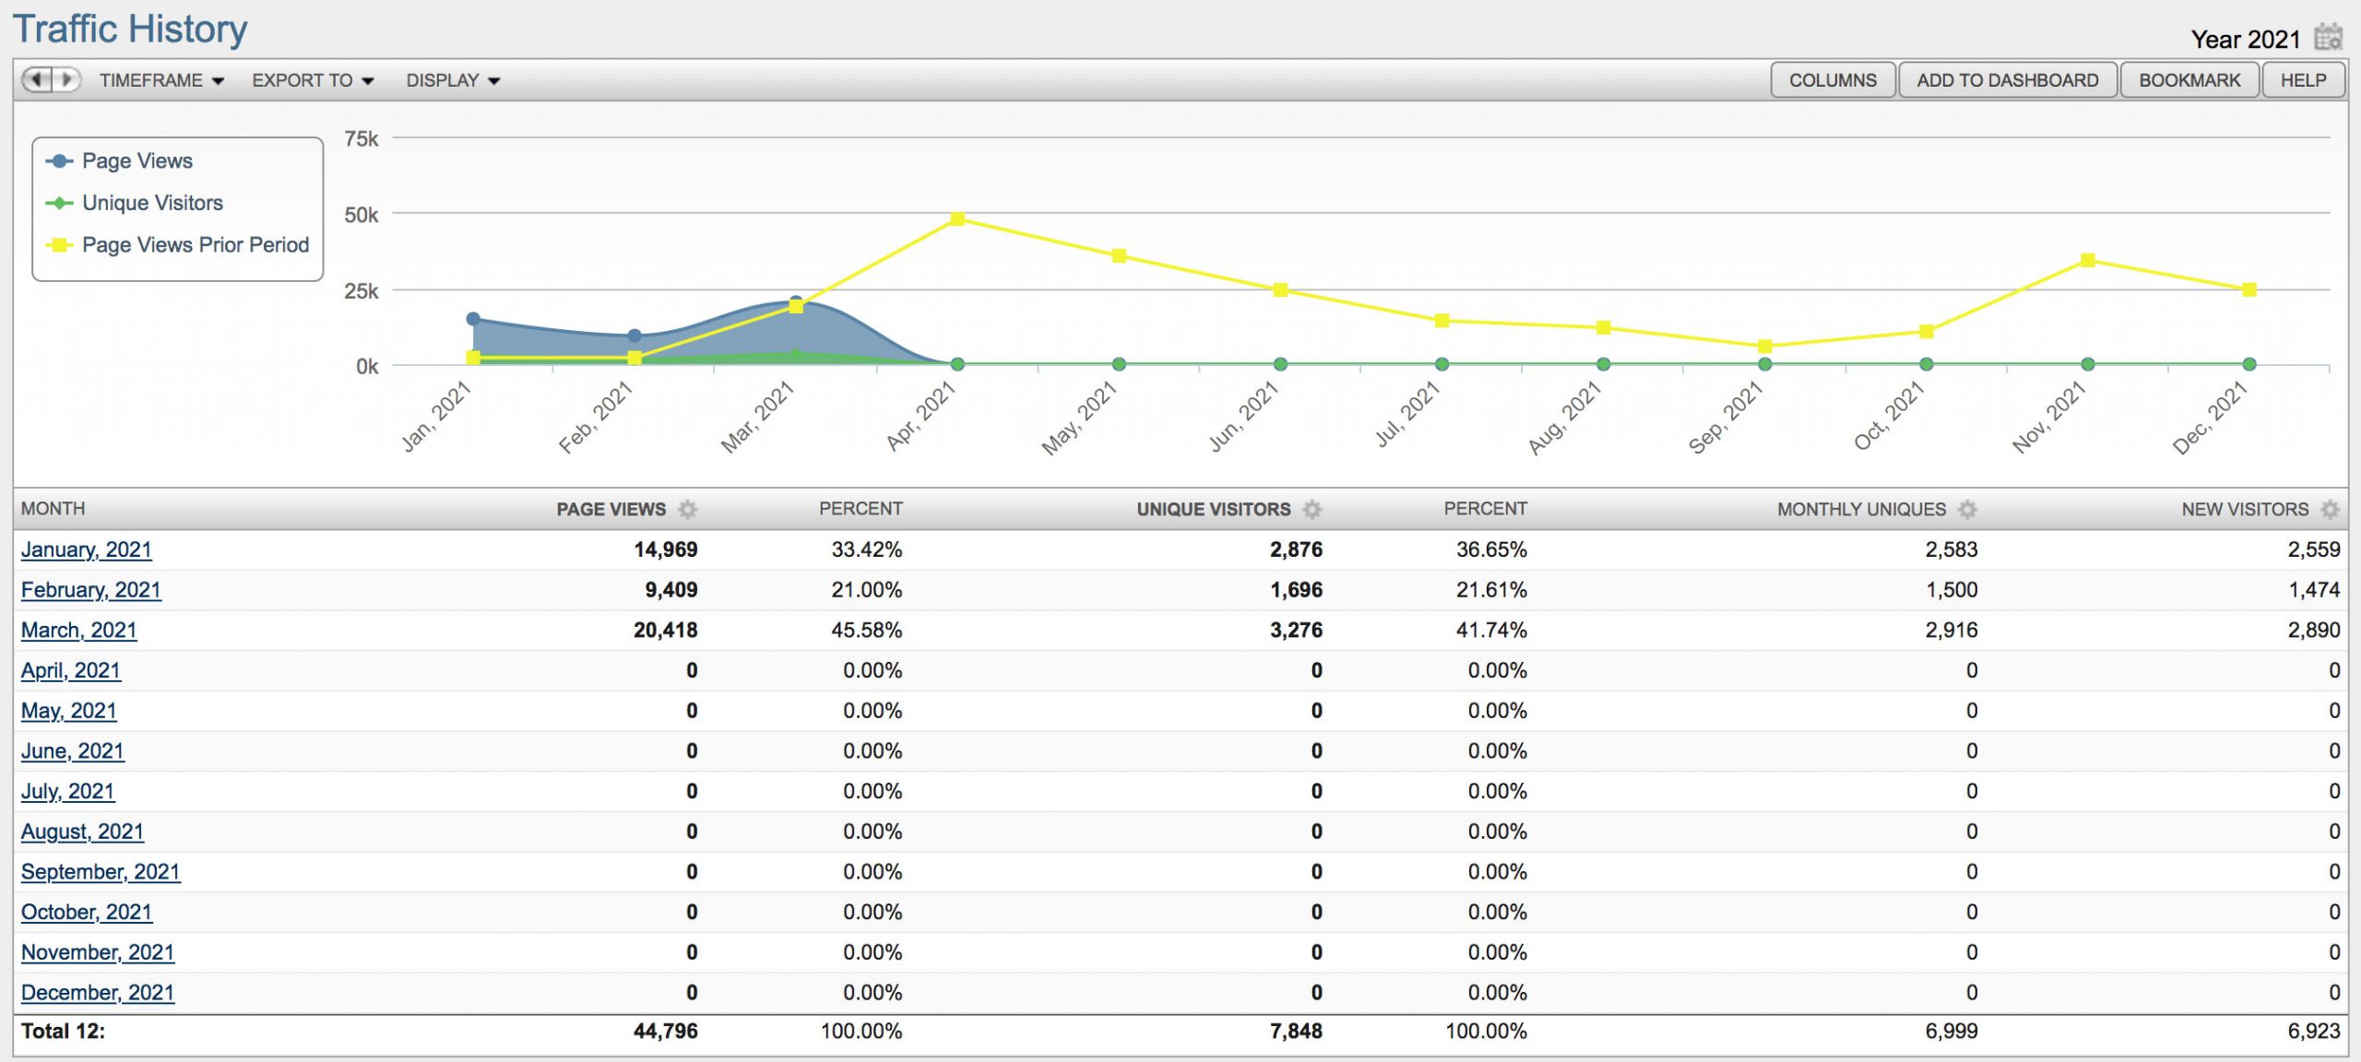Screen dimensions: 2361x1062
Task: Open Unique Visitors column settings gear
Action: 1311,509
